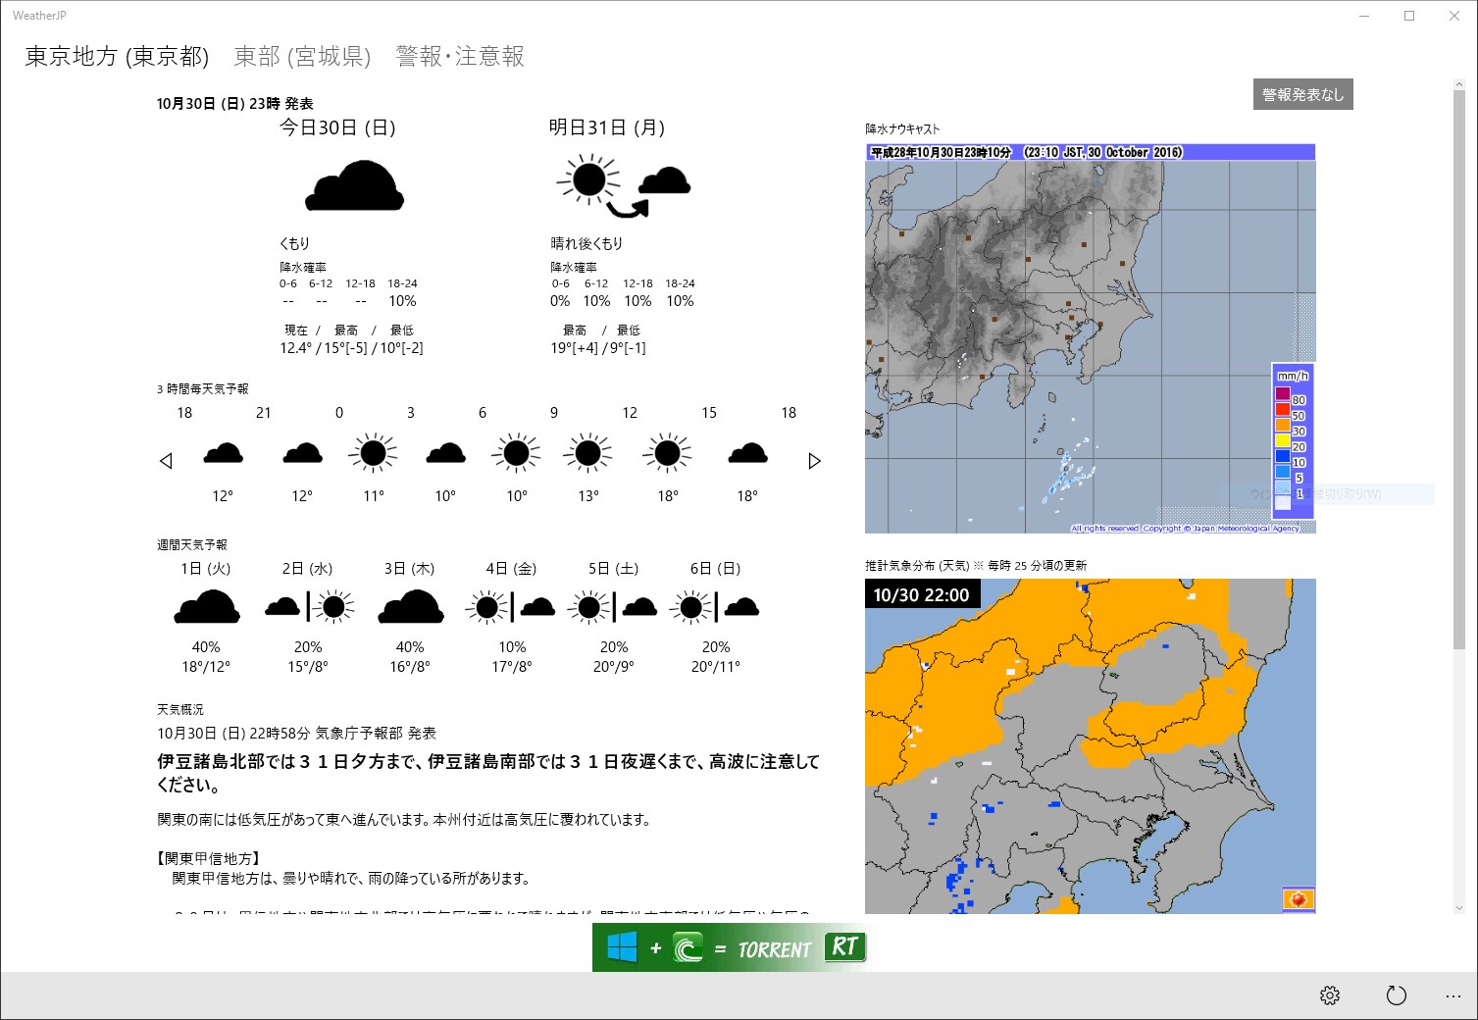The width and height of the screenshot is (1478, 1020).
Task: Refresh the weather data
Action: pos(1396,995)
